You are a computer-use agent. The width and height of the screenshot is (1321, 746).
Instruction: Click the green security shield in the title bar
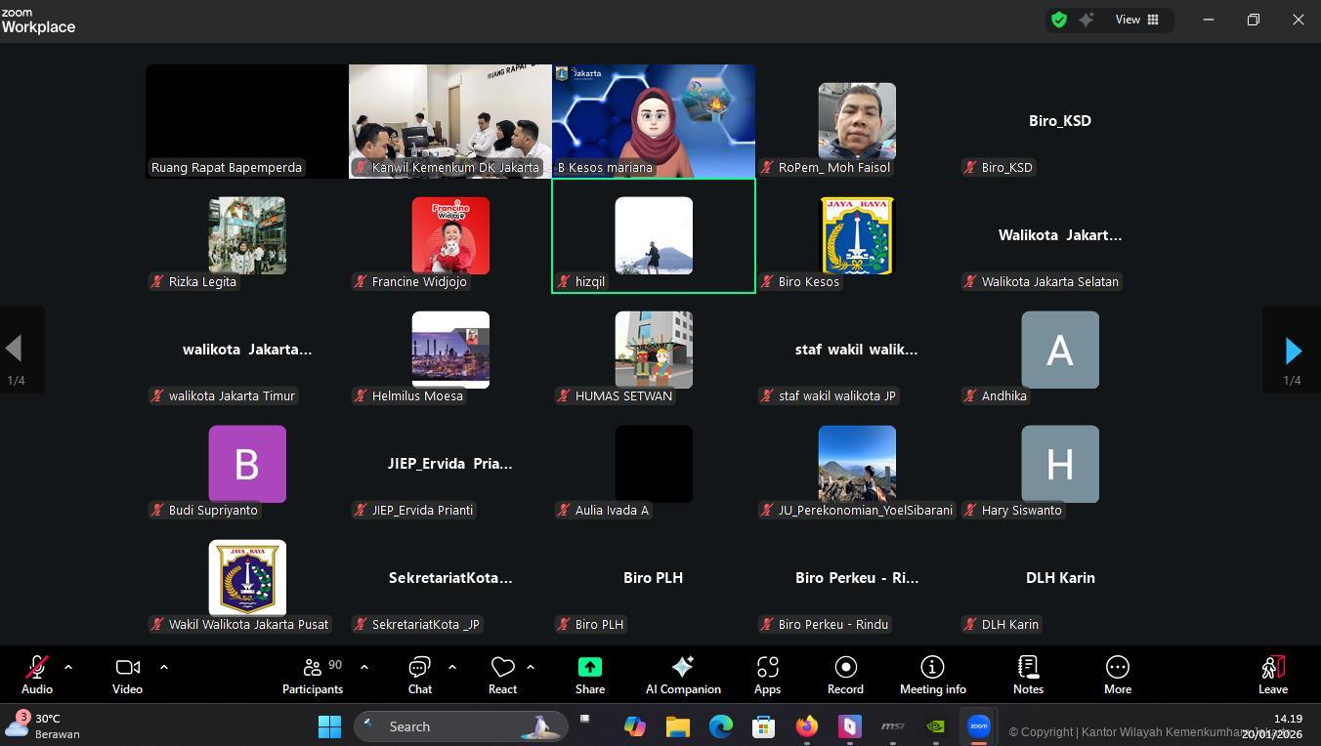pos(1058,19)
